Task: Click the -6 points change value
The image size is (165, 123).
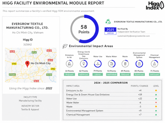Action: click(x=140, y=102)
